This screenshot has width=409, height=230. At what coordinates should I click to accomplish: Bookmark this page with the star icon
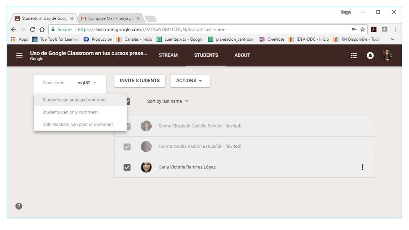363,30
